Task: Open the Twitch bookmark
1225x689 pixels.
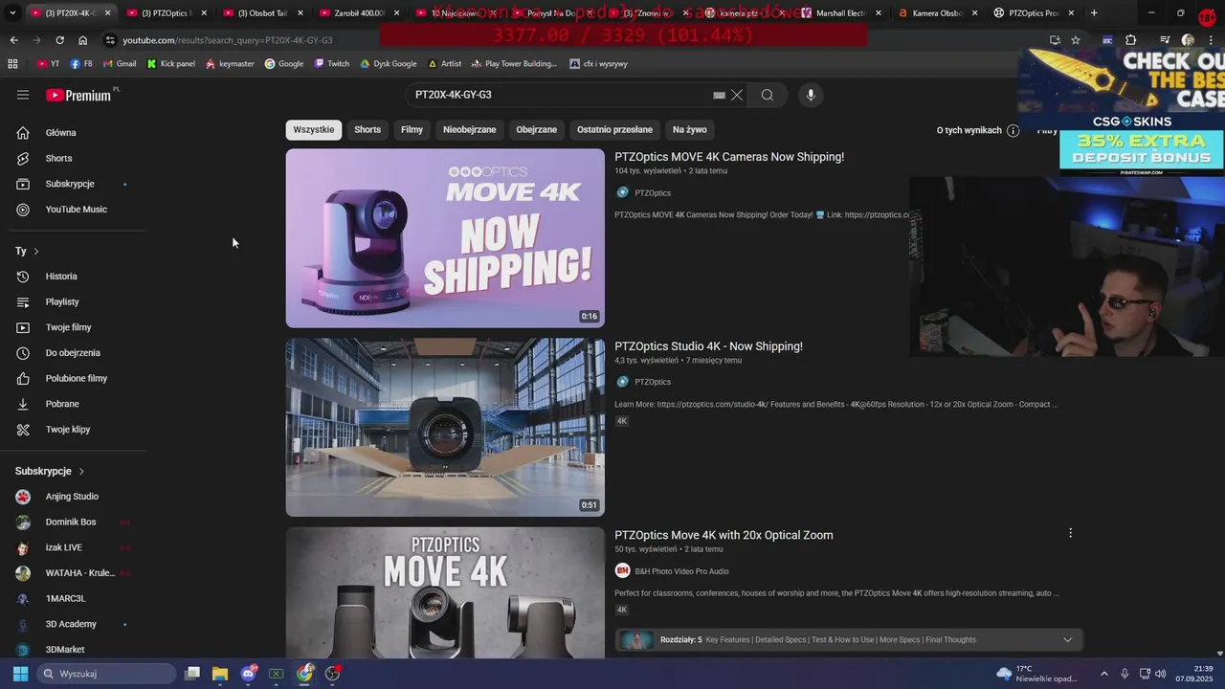Action: coord(331,64)
